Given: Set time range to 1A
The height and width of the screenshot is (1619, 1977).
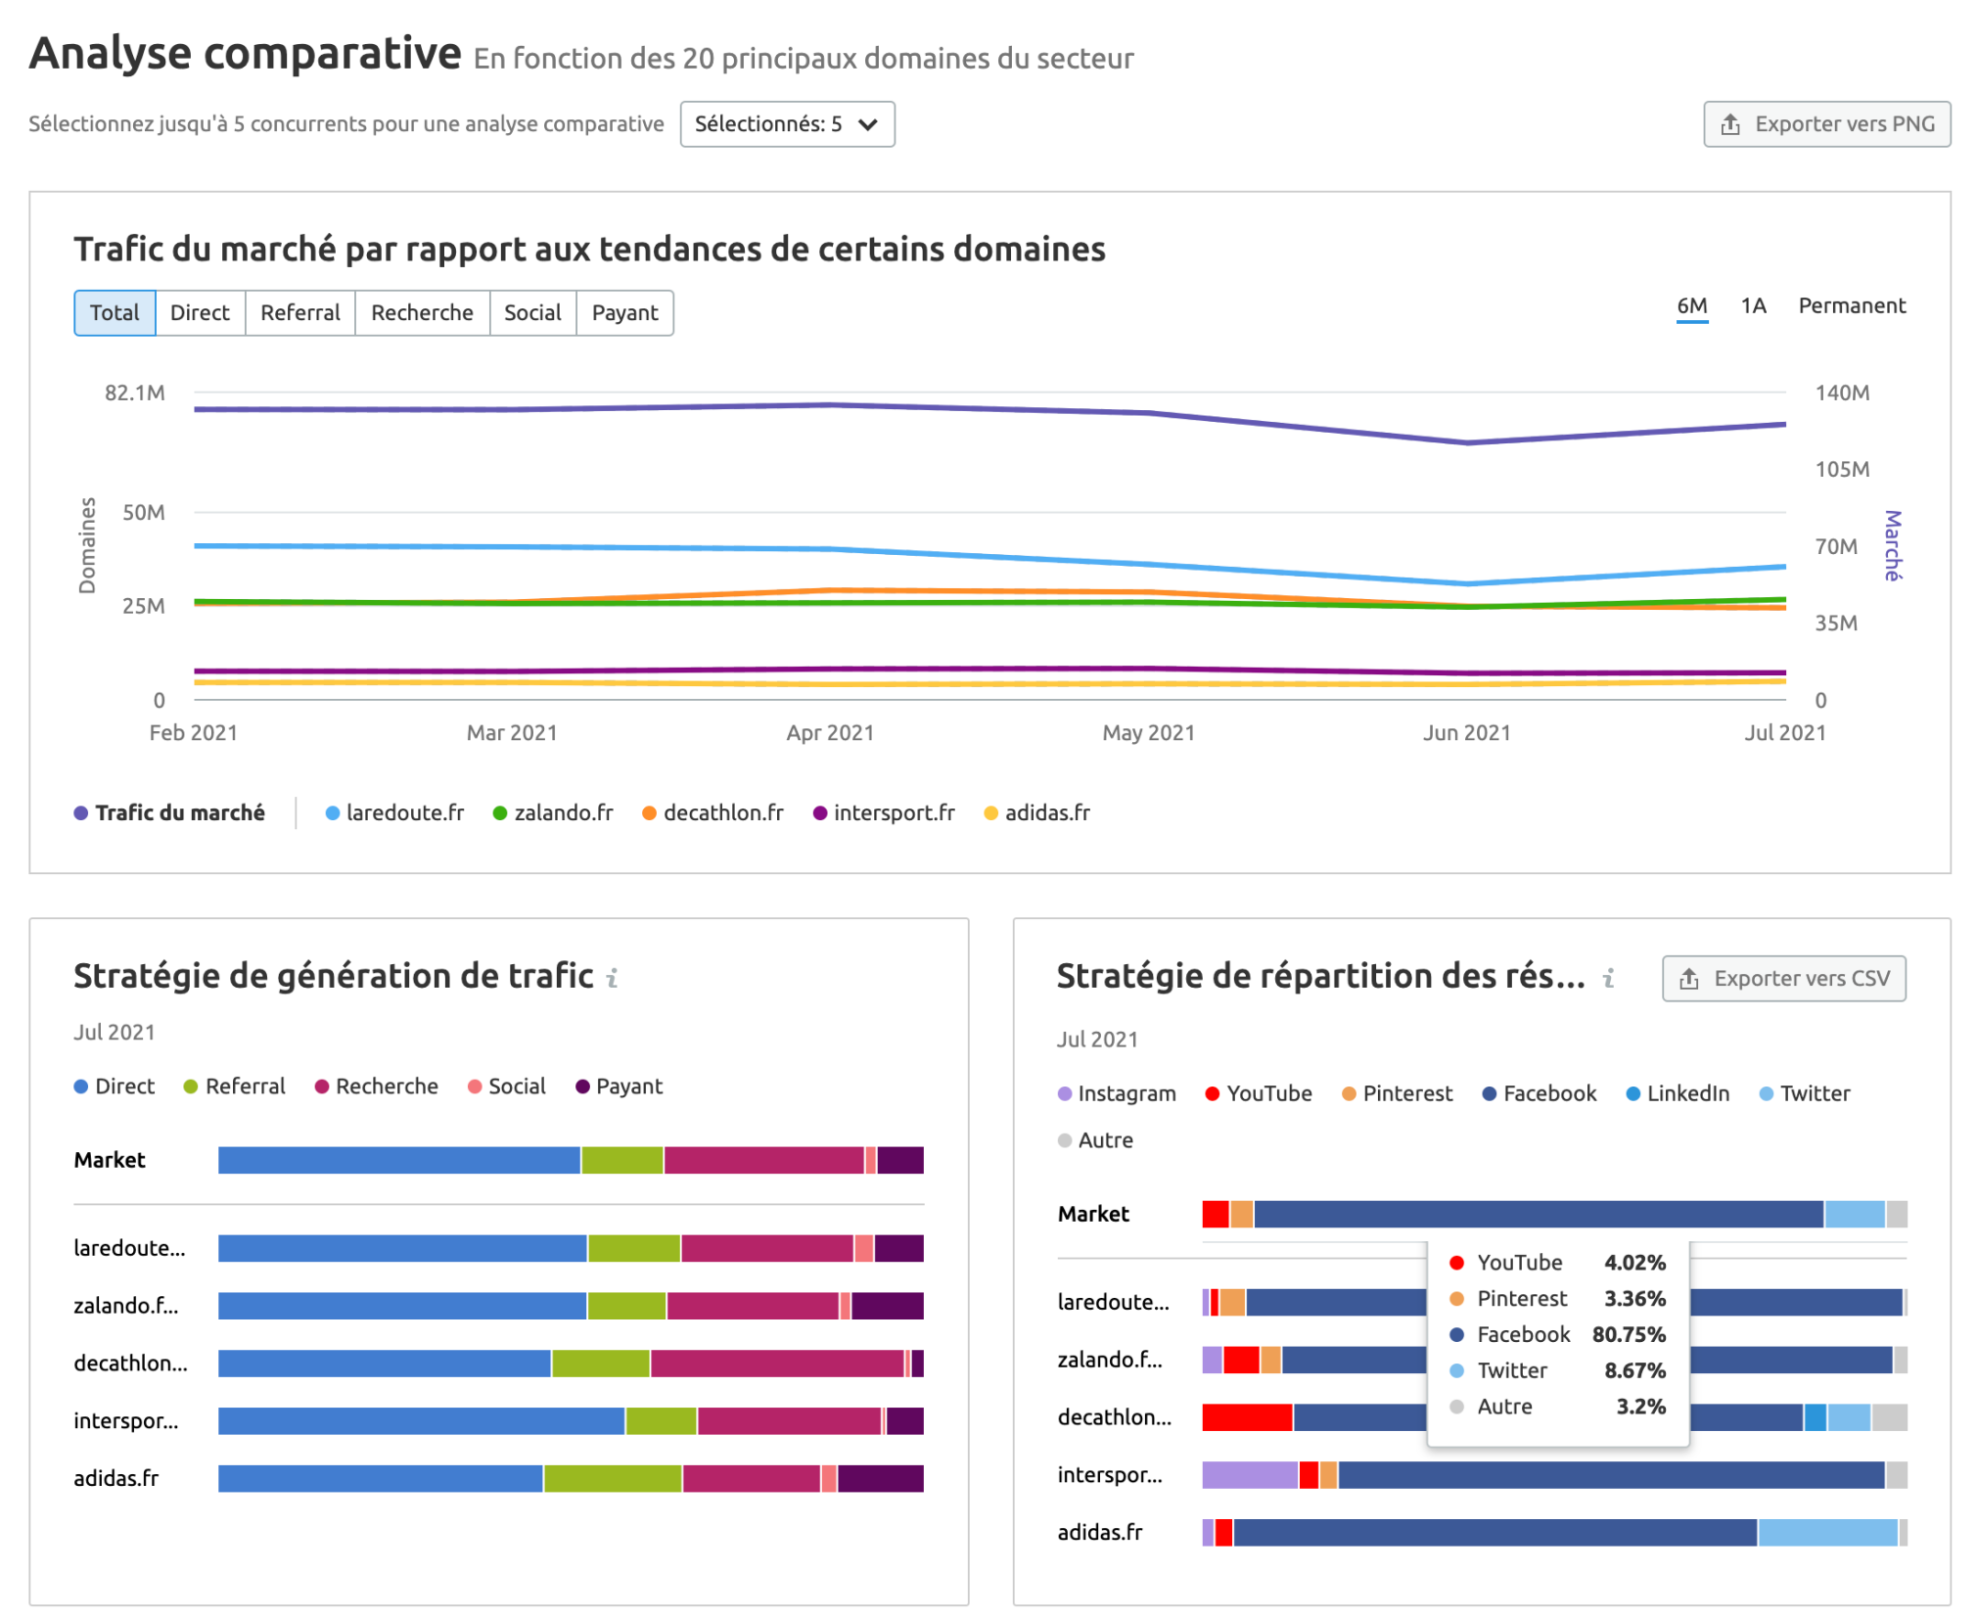Looking at the screenshot, I should point(1753,305).
